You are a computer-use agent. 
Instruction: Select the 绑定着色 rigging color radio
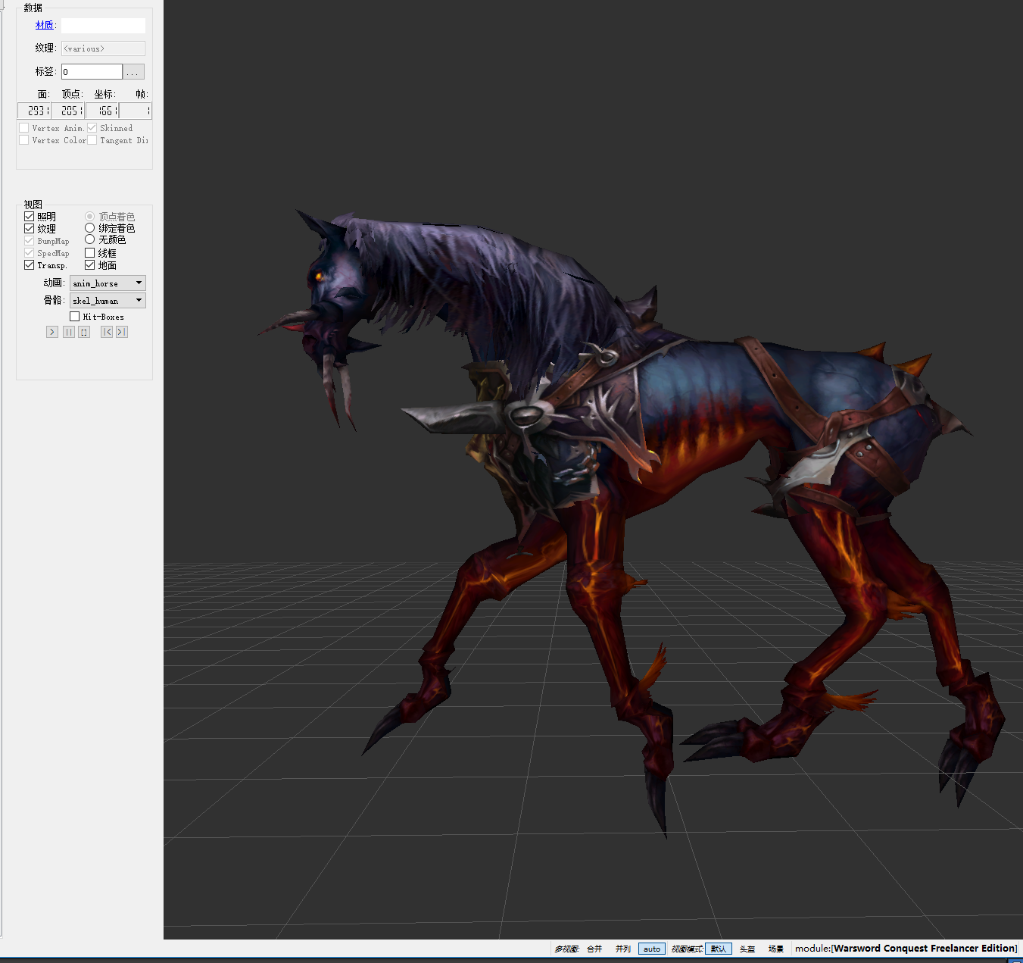[x=89, y=228]
